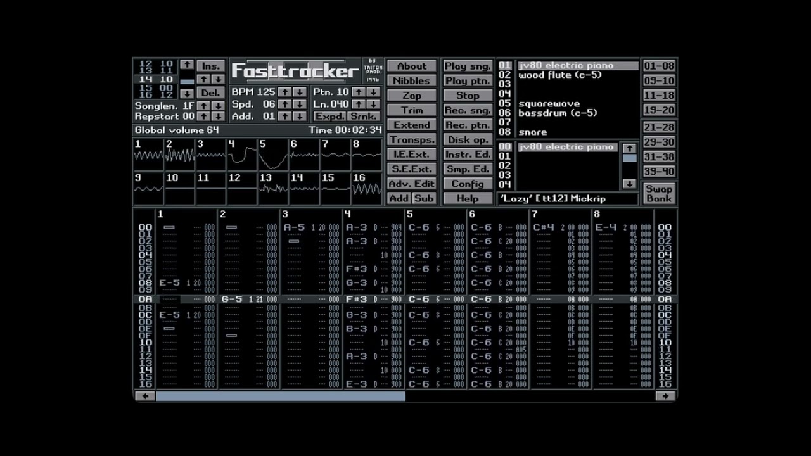Open the Adv. Edit panel

click(412, 184)
